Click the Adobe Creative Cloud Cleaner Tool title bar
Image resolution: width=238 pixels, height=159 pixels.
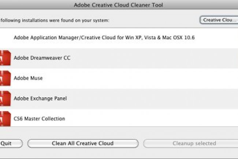(x=119, y=5)
